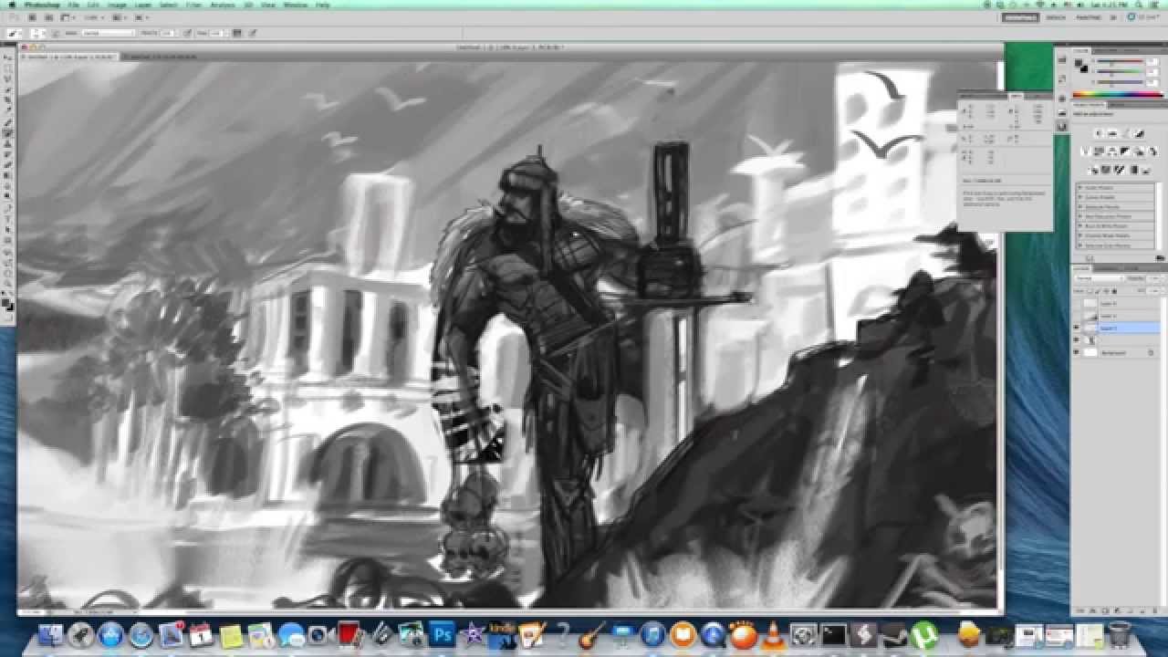Open the CS Live menu
This screenshot has height=657, width=1168.
[1145, 17]
